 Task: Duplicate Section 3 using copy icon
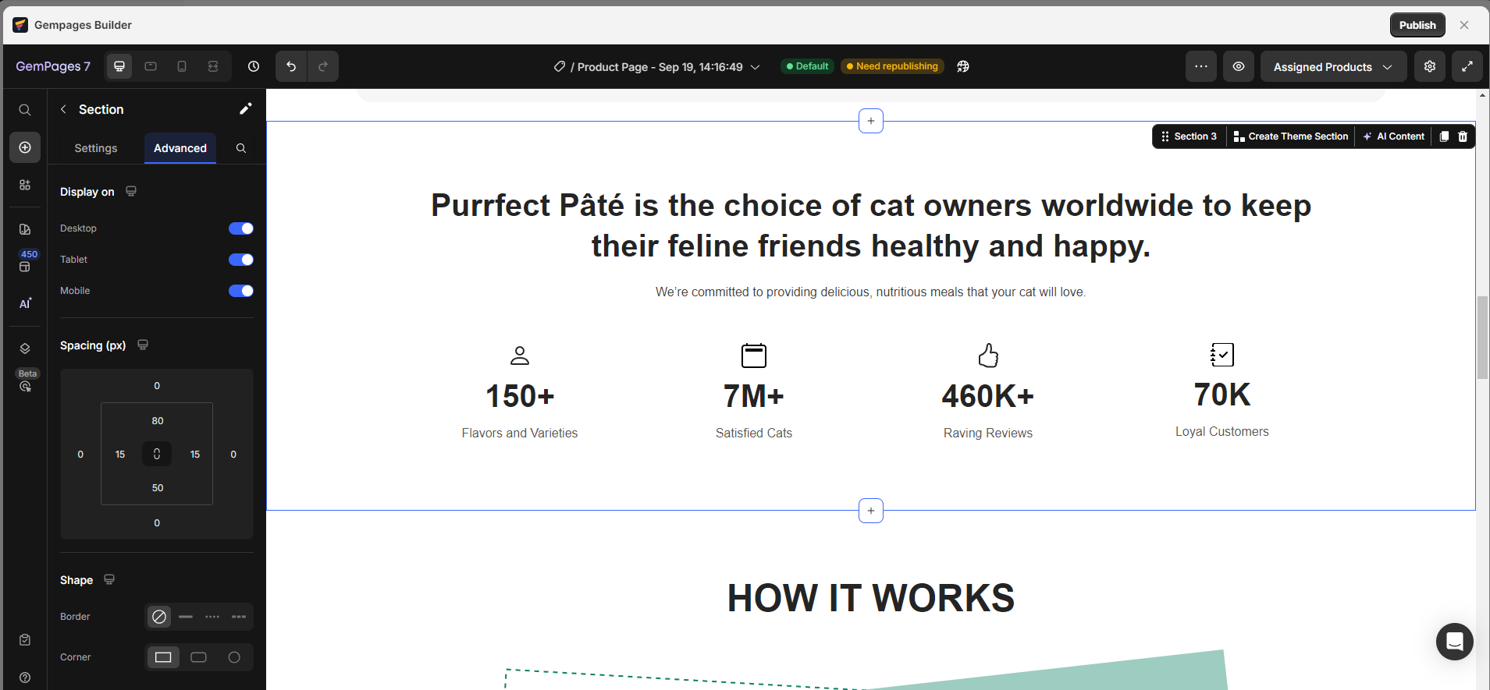coord(1444,136)
